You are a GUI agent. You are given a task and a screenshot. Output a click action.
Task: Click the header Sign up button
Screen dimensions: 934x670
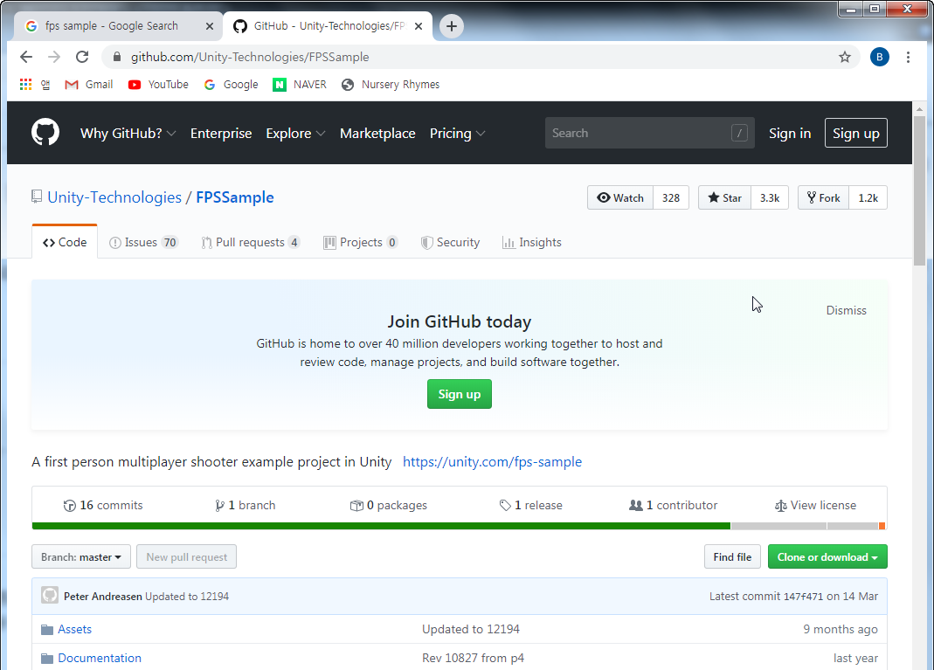tap(856, 133)
